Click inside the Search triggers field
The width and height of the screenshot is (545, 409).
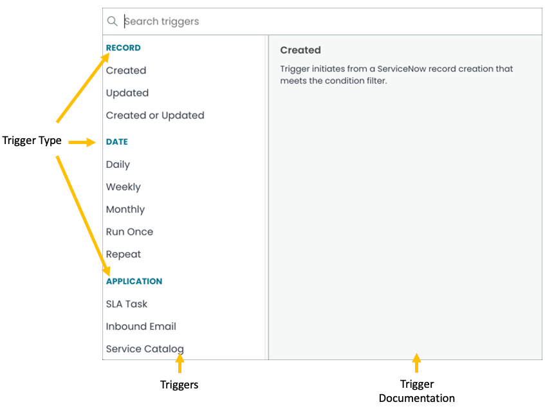point(193,21)
